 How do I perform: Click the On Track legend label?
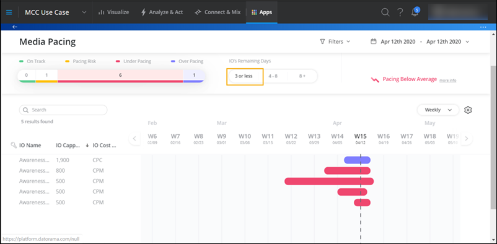coord(36,61)
